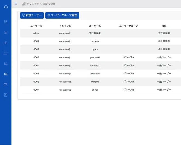Open the calendar icon in the sidebar
Viewport: 181px width, 145px height.
[6, 85]
